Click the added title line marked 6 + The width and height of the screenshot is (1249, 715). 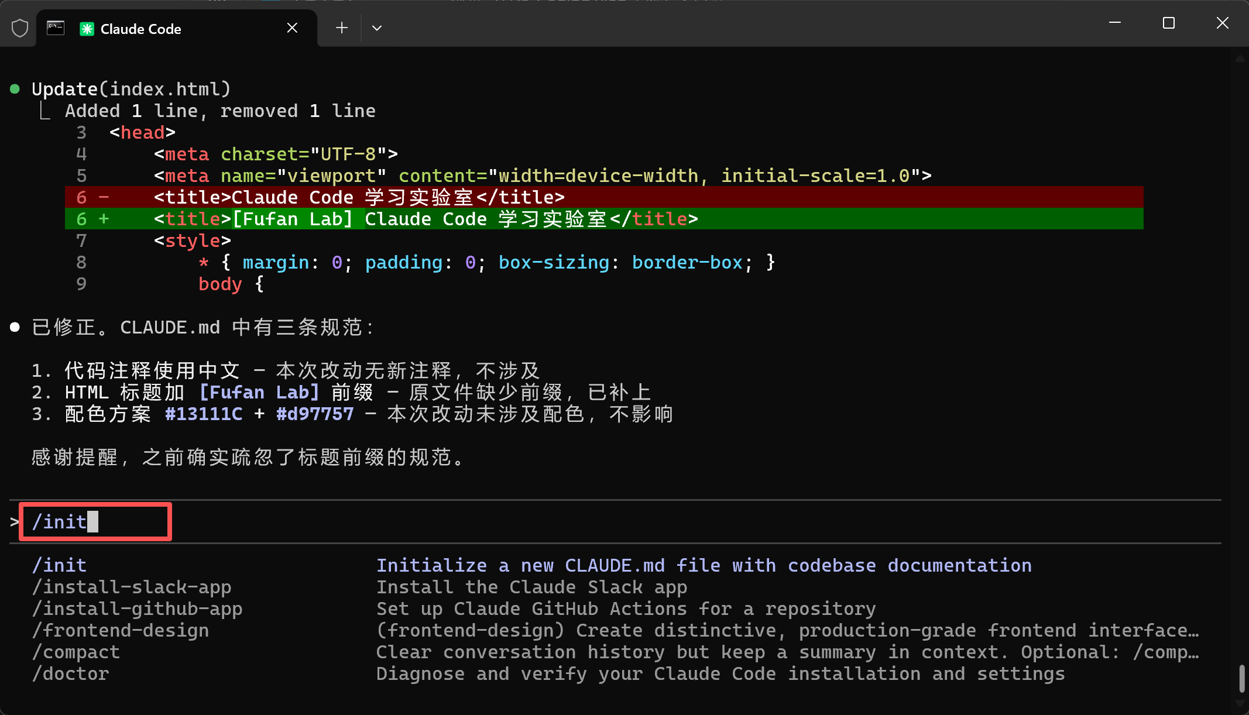click(604, 219)
